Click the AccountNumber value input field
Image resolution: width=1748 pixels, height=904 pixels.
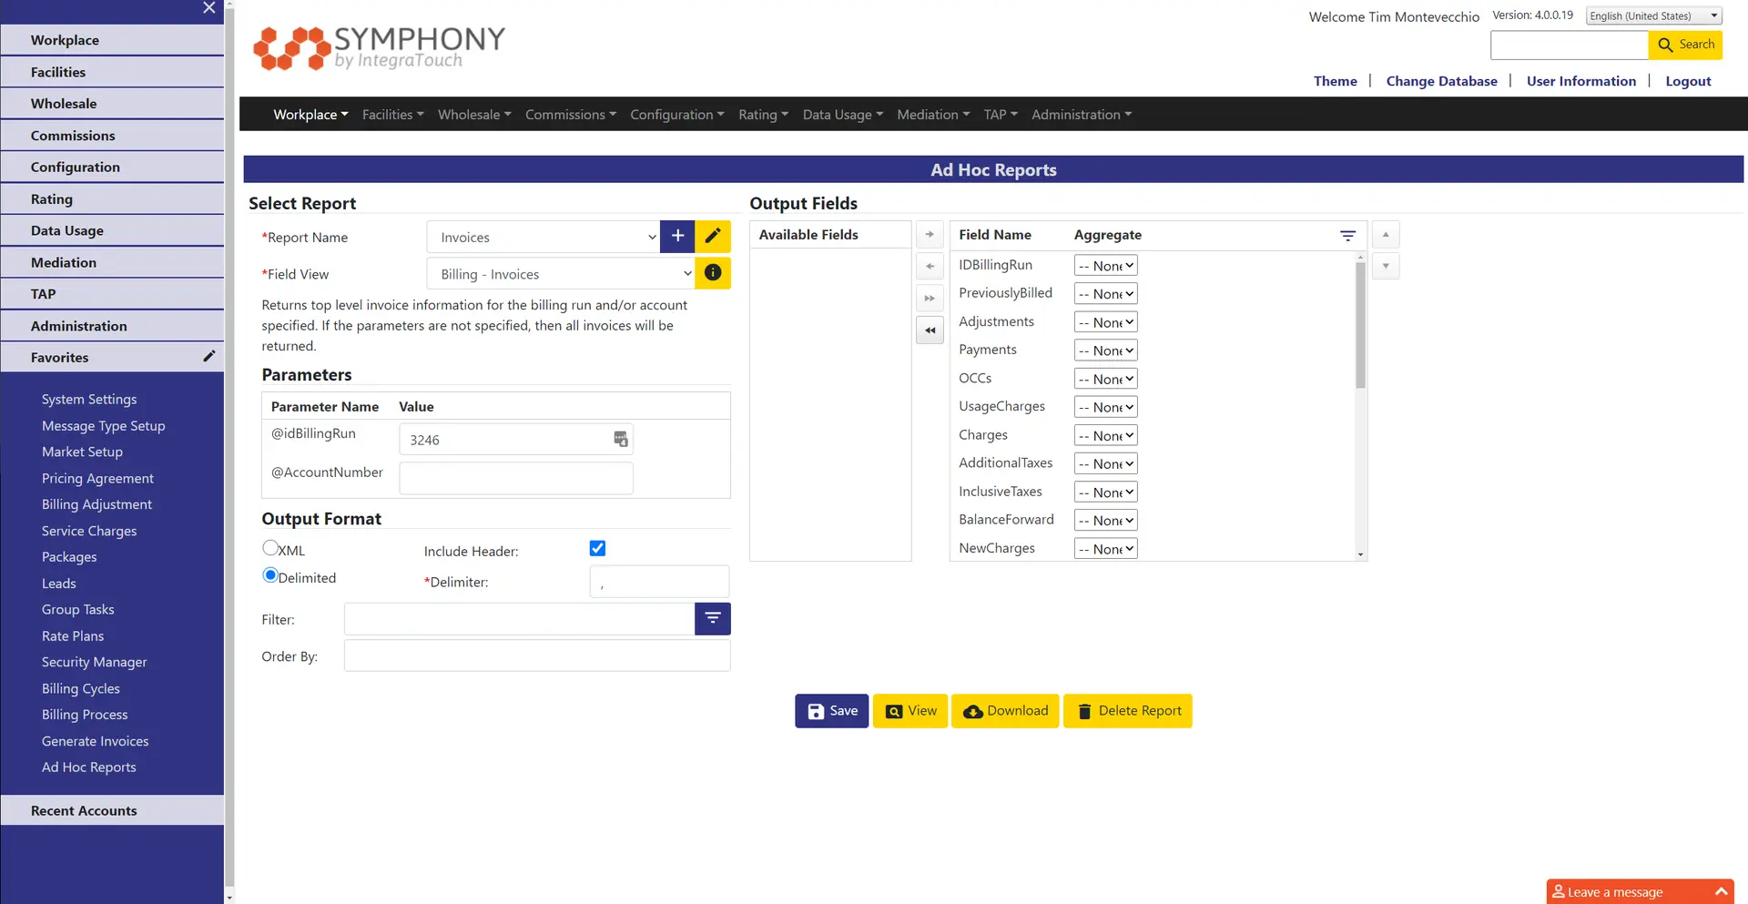click(x=515, y=479)
